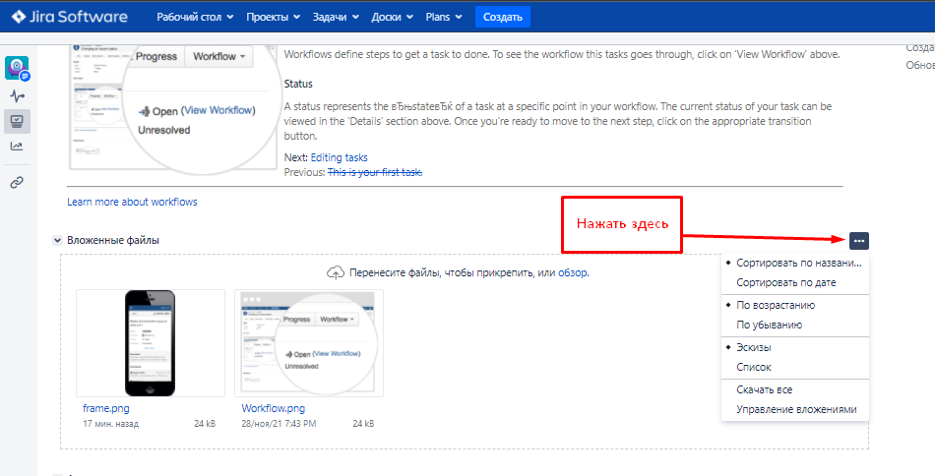
Task: Open Управление вложениями menu entry
Action: click(x=795, y=409)
